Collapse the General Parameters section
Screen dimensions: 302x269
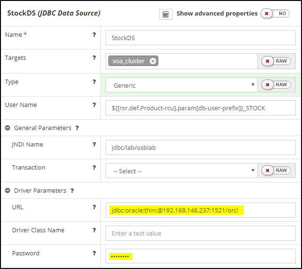[x=8, y=128]
